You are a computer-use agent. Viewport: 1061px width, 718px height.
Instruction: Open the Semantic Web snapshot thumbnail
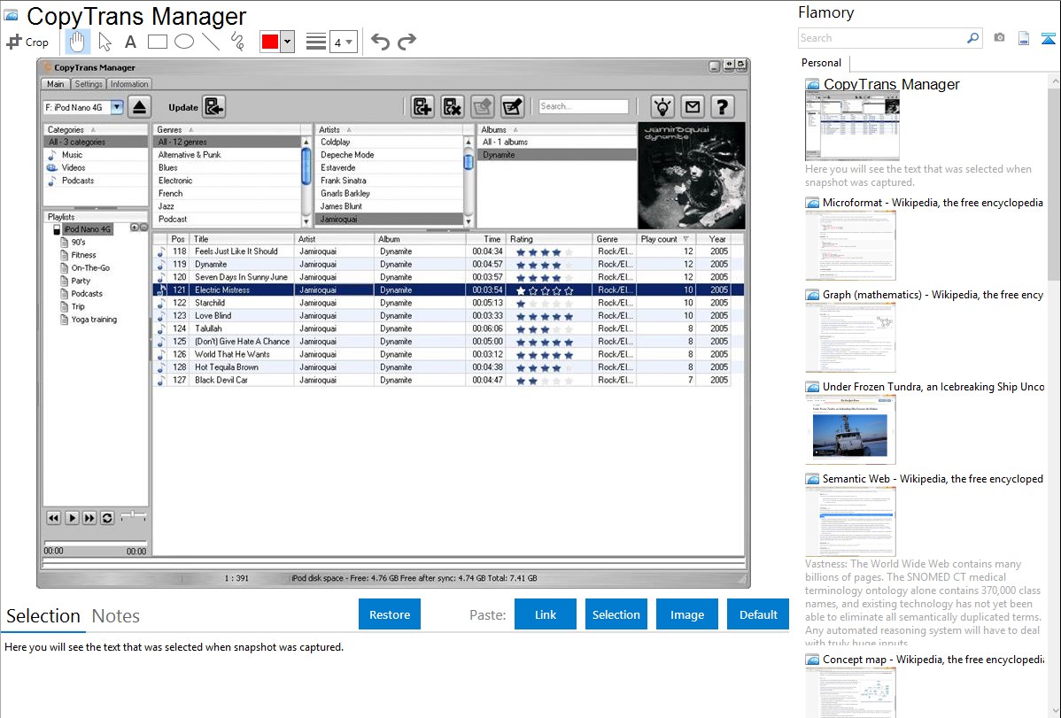(x=850, y=521)
